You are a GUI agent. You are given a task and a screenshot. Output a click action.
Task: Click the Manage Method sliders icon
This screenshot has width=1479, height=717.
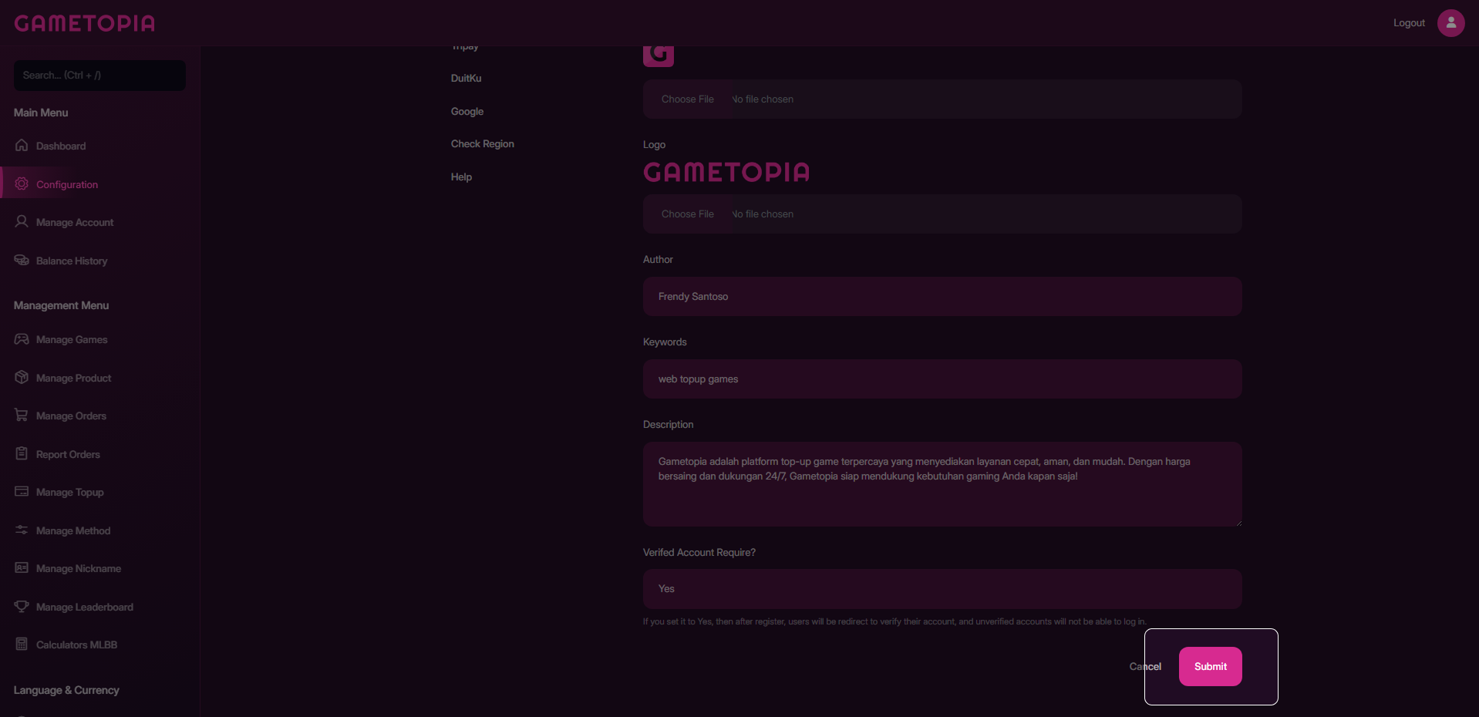[x=22, y=530]
